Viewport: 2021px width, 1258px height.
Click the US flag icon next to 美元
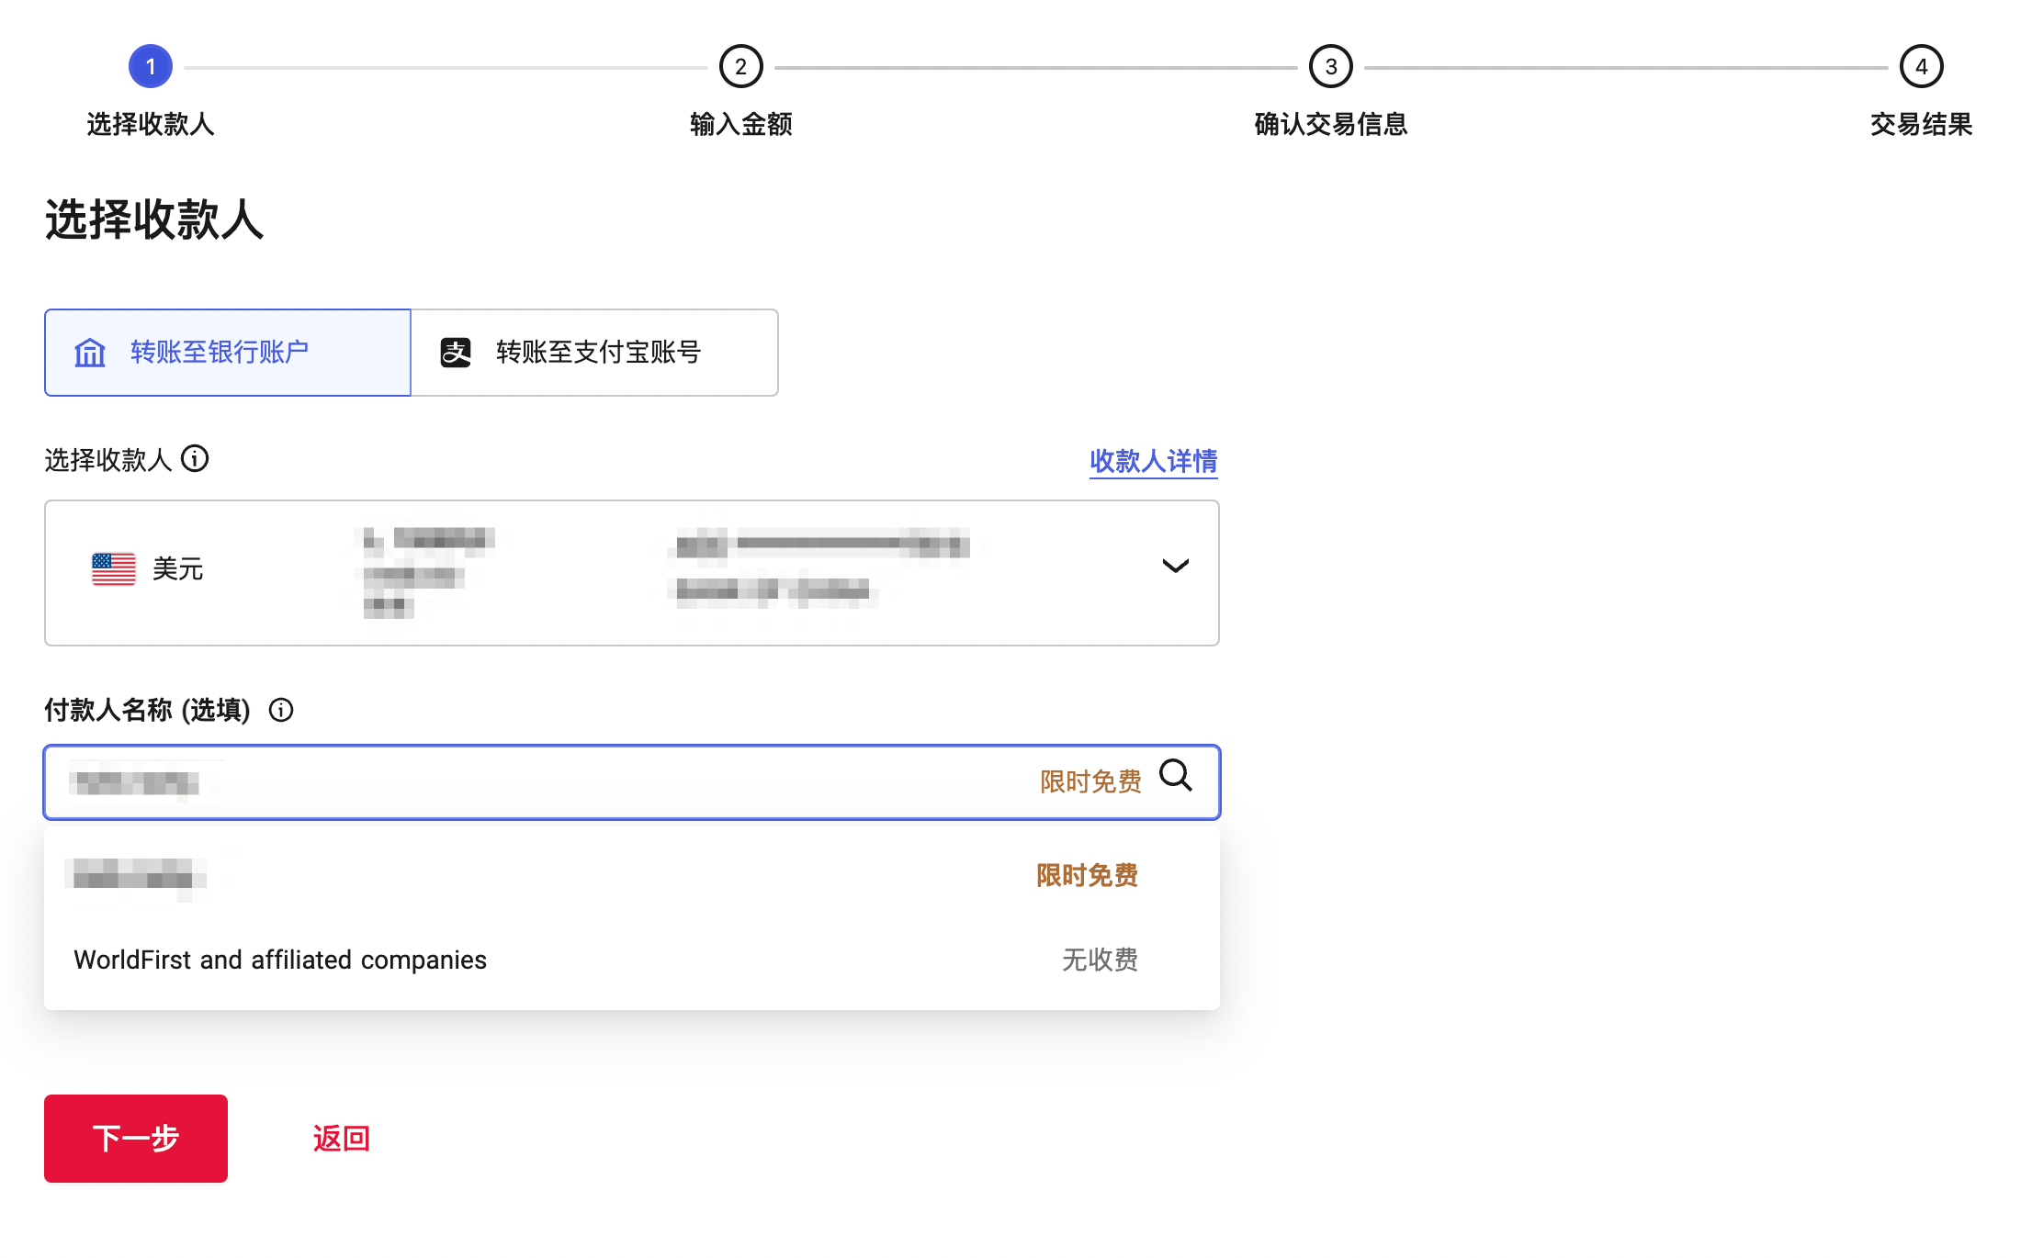(112, 569)
